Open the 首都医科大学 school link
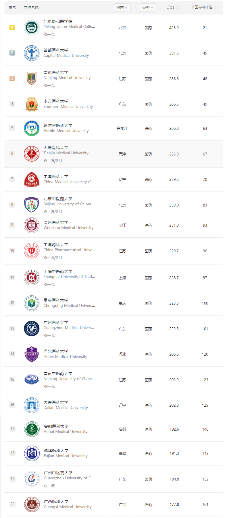Viewport: 227px width, 518px height. 56,50
